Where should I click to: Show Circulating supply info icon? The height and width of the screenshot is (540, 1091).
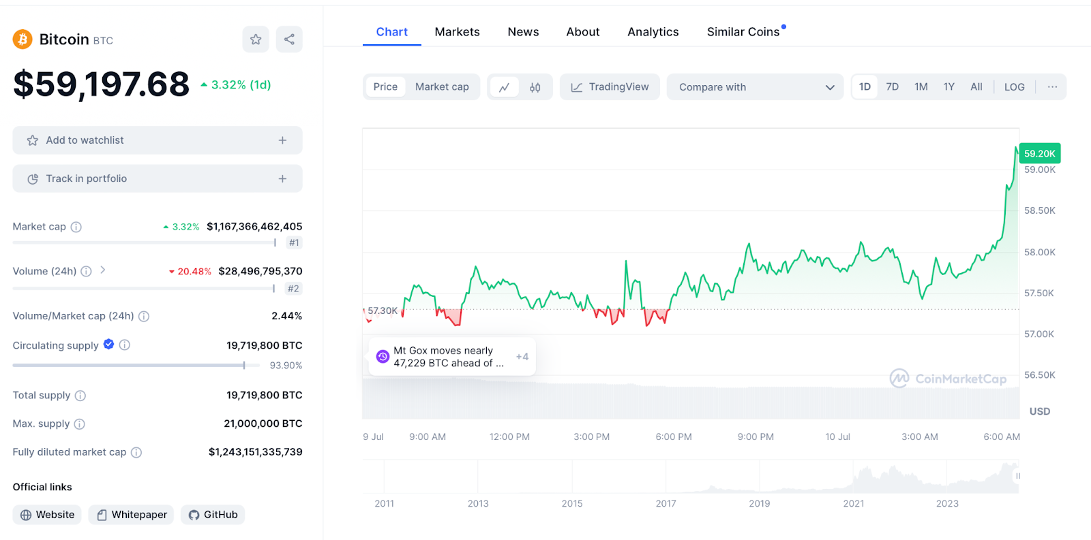125,345
